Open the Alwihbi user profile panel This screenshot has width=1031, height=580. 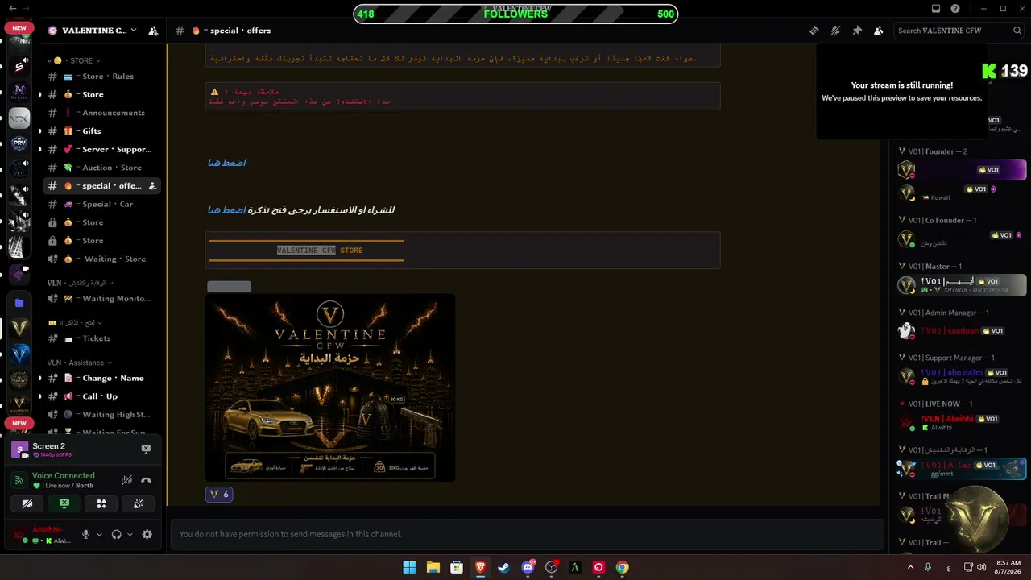point(42,534)
